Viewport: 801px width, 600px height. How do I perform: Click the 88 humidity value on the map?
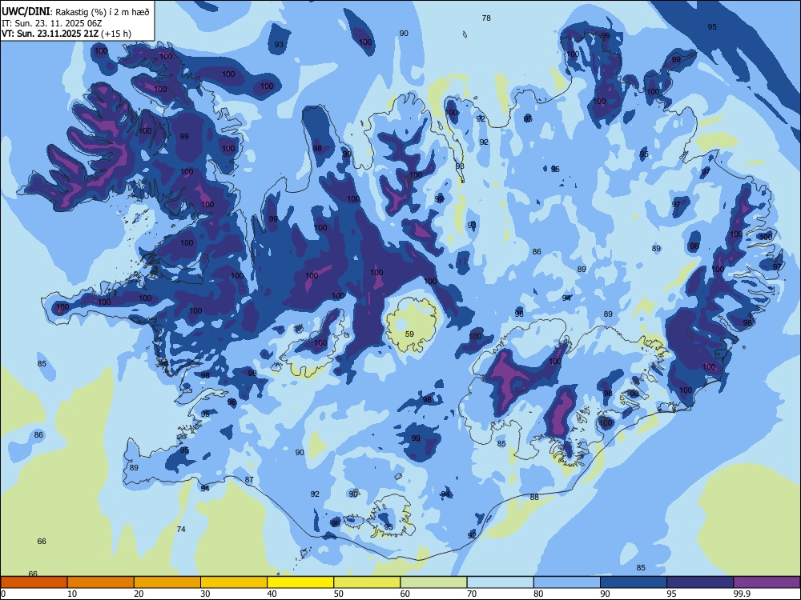click(534, 497)
